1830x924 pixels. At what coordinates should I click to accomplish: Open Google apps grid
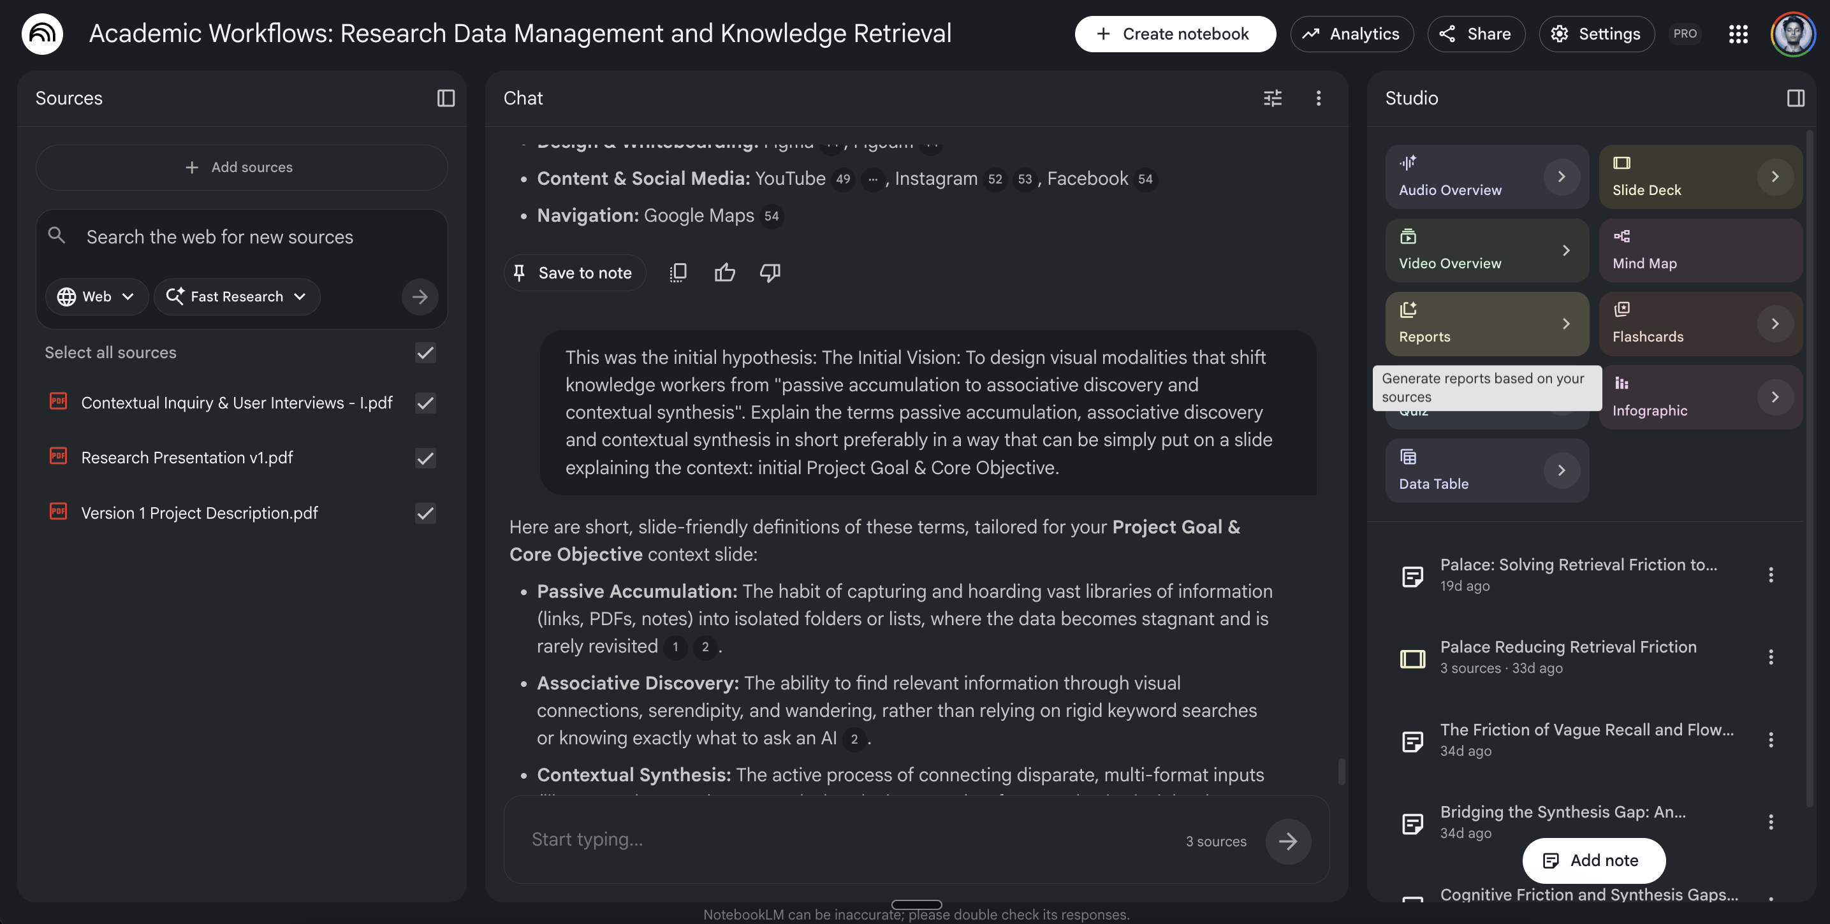pos(1738,33)
